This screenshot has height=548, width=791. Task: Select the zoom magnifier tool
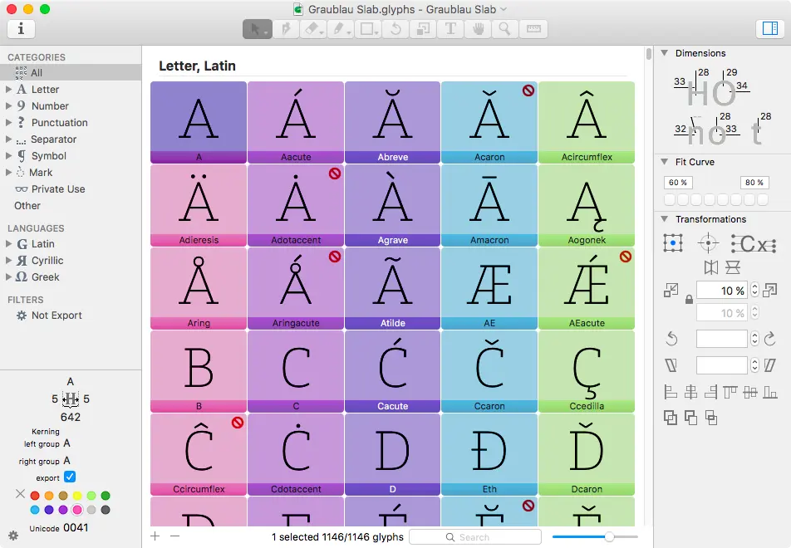[x=505, y=29]
